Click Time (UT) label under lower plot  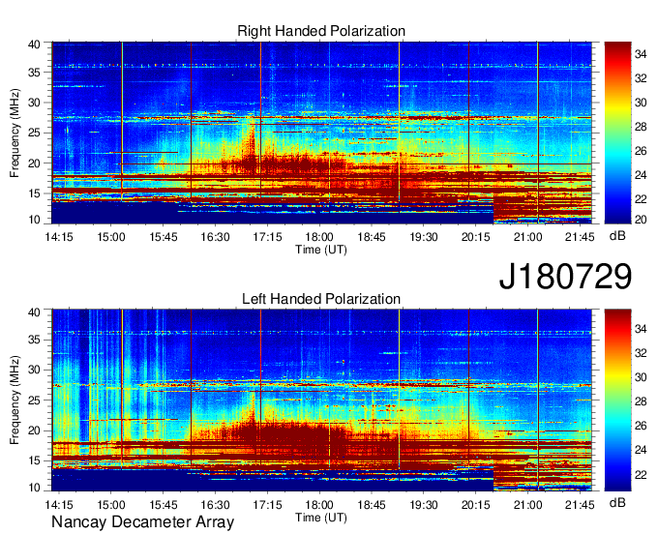point(321,518)
